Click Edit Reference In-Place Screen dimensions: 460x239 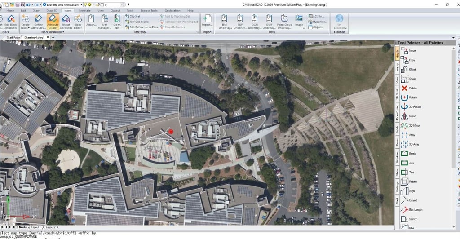point(142,27)
